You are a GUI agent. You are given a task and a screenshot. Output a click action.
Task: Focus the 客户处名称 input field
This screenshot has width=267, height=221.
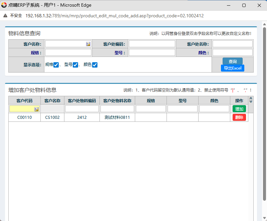(x=232, y=44)
